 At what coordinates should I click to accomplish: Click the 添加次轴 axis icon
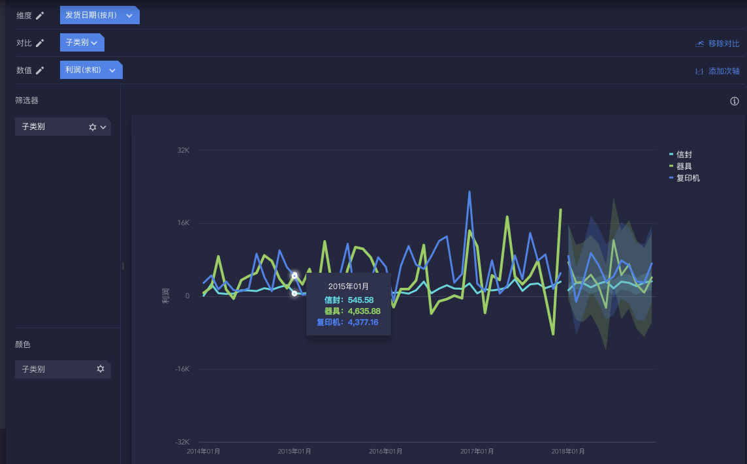pos(699,71)
